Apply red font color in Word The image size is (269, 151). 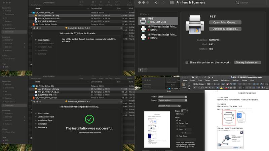pos(226,88)
